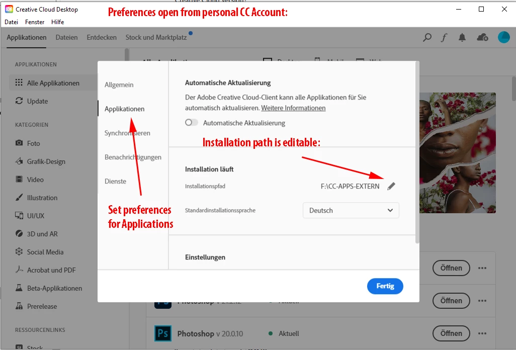Select the Synchronisieren preferences tab
The width and height of the screenshot is (516, 350).
coord(127,133)
